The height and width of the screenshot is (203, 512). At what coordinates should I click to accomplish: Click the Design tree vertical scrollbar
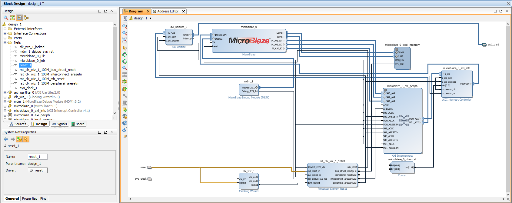pyautogui.click(x=115, y=54)
